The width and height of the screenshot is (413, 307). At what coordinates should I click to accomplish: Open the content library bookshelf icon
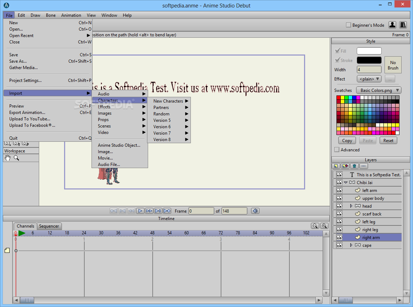403,25
